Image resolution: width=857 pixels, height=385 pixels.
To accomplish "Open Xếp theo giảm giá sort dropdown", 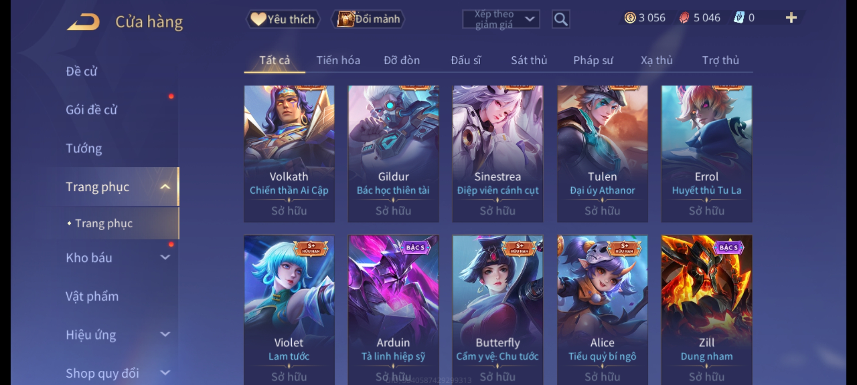I will tap(501, 19).
